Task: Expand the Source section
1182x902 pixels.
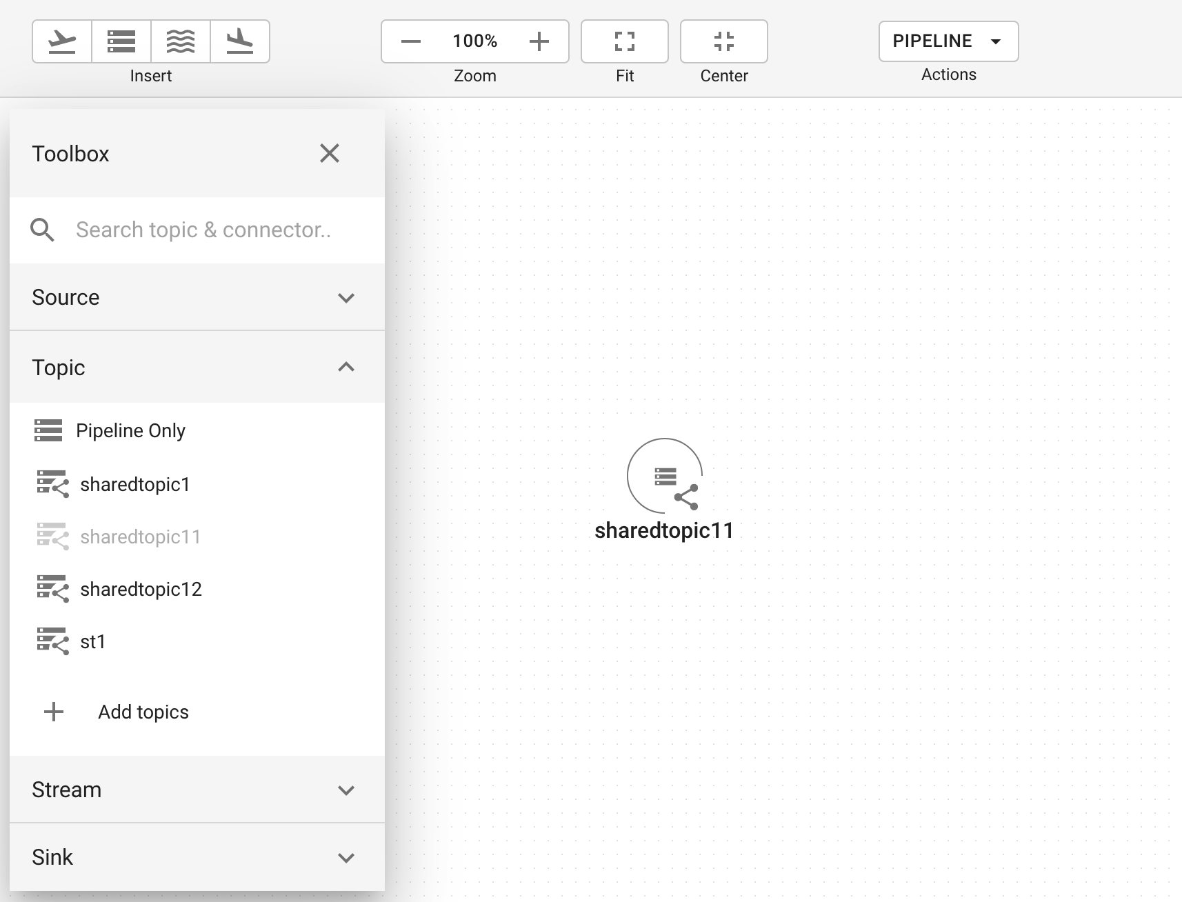Action: point(197,297)
